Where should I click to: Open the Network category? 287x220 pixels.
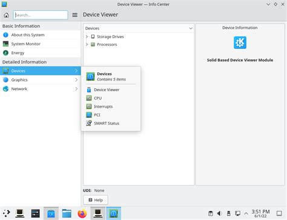41,89
